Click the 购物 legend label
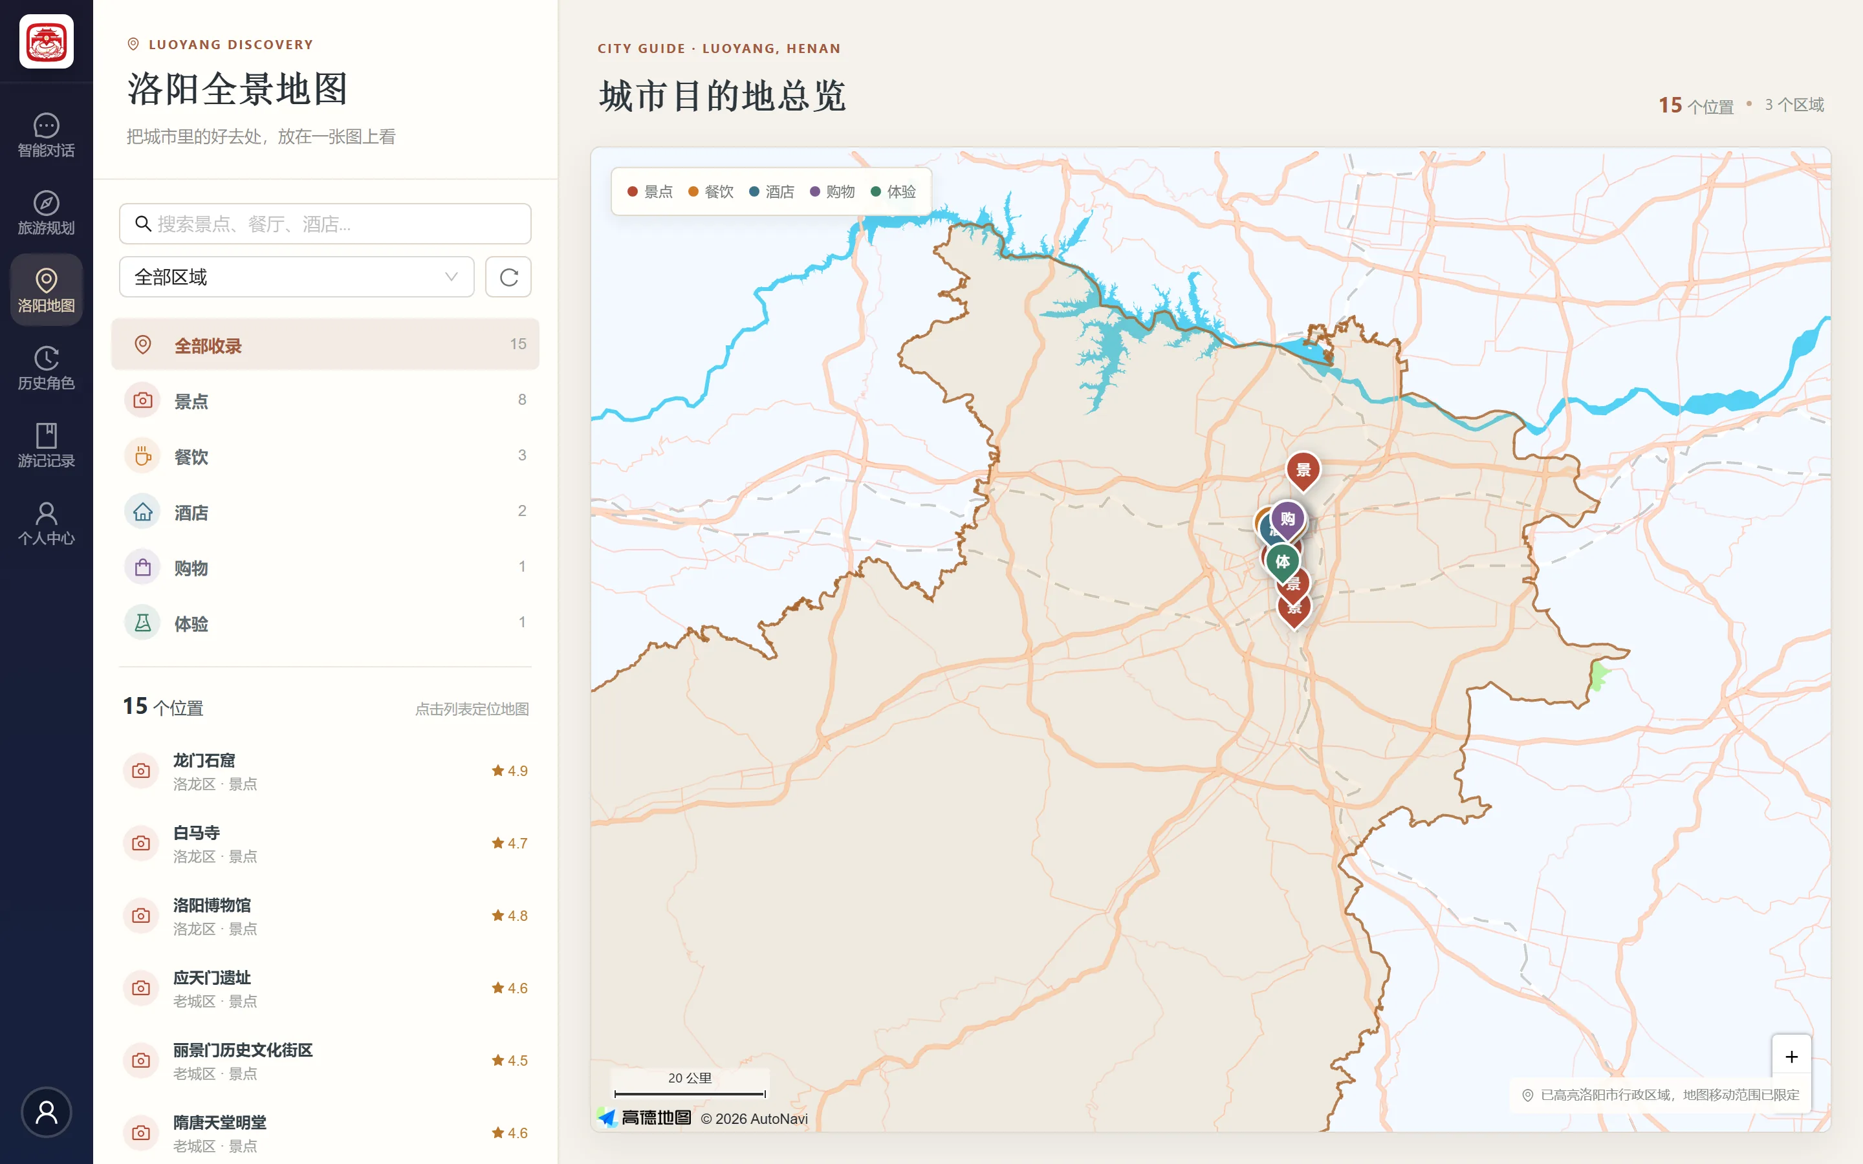Image resolution: width=1863 pixels, height=1164 pixels. [x=841, y=191]
